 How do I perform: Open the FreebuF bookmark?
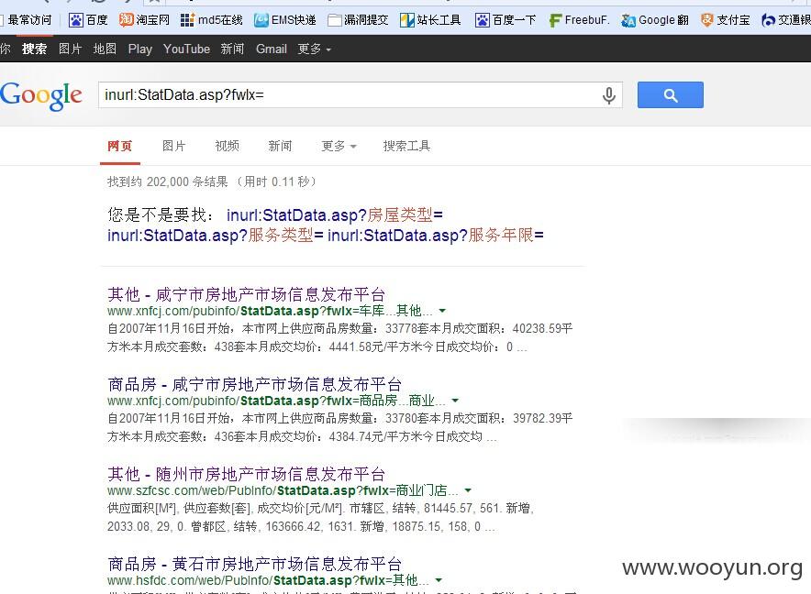[x=579, y=20]
